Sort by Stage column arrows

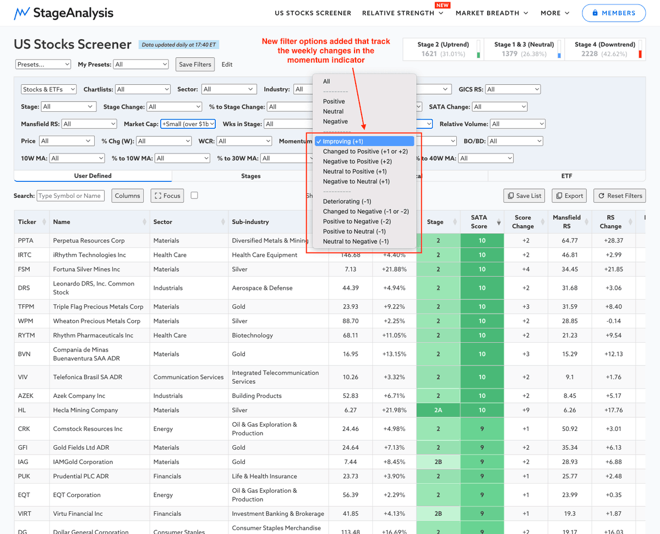(455, 222)
